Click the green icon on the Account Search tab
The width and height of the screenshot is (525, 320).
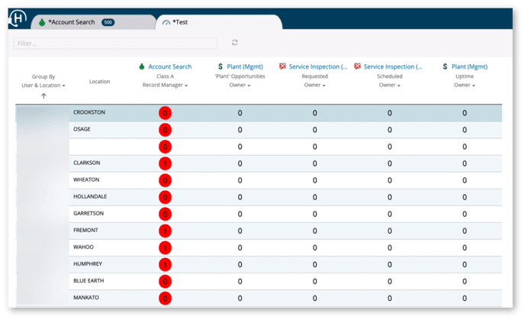41,22
